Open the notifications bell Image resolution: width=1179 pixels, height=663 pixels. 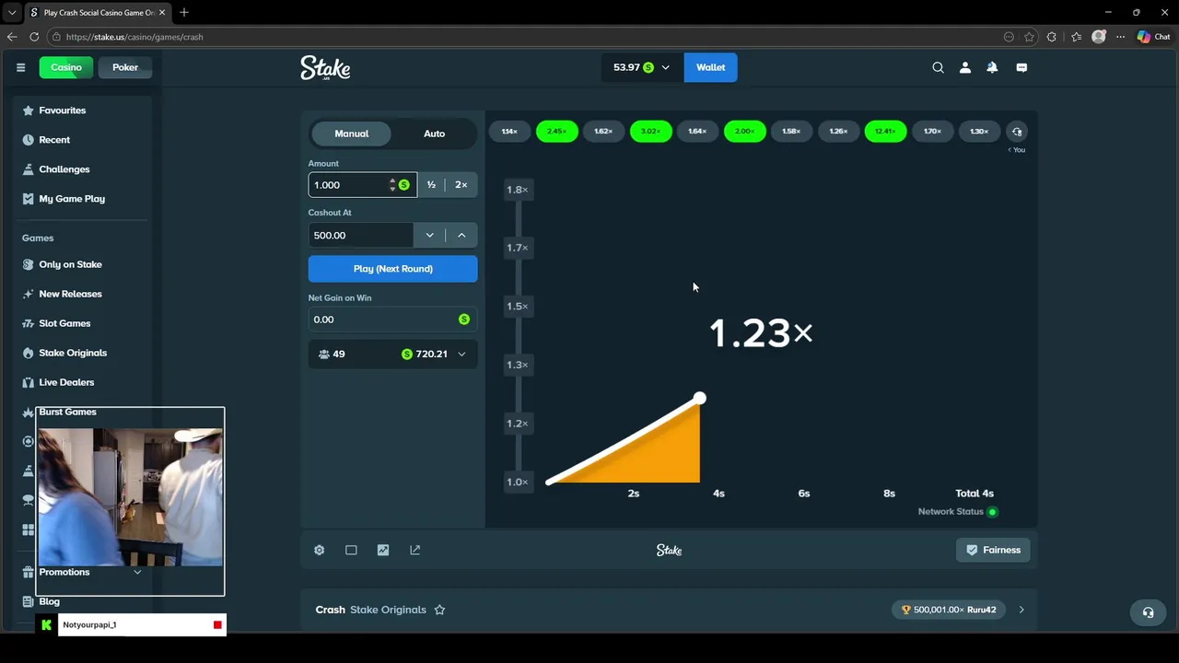992,67
